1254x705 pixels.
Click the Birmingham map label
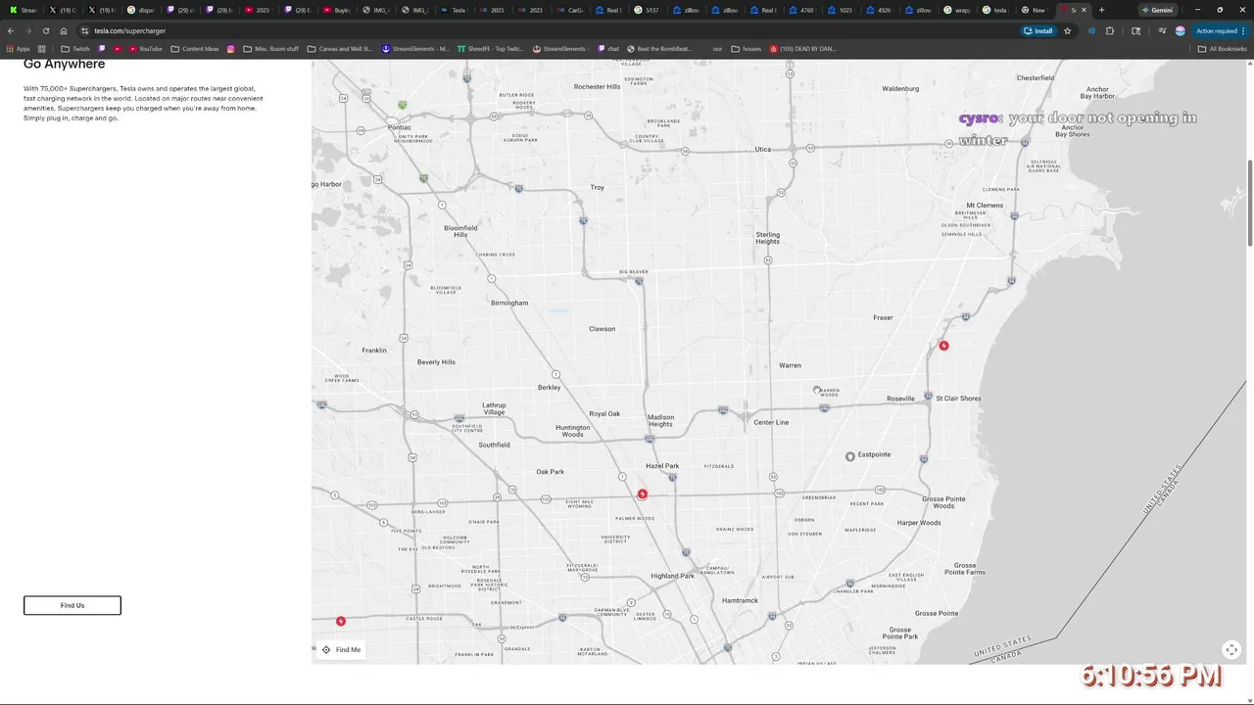click(509, 303)
